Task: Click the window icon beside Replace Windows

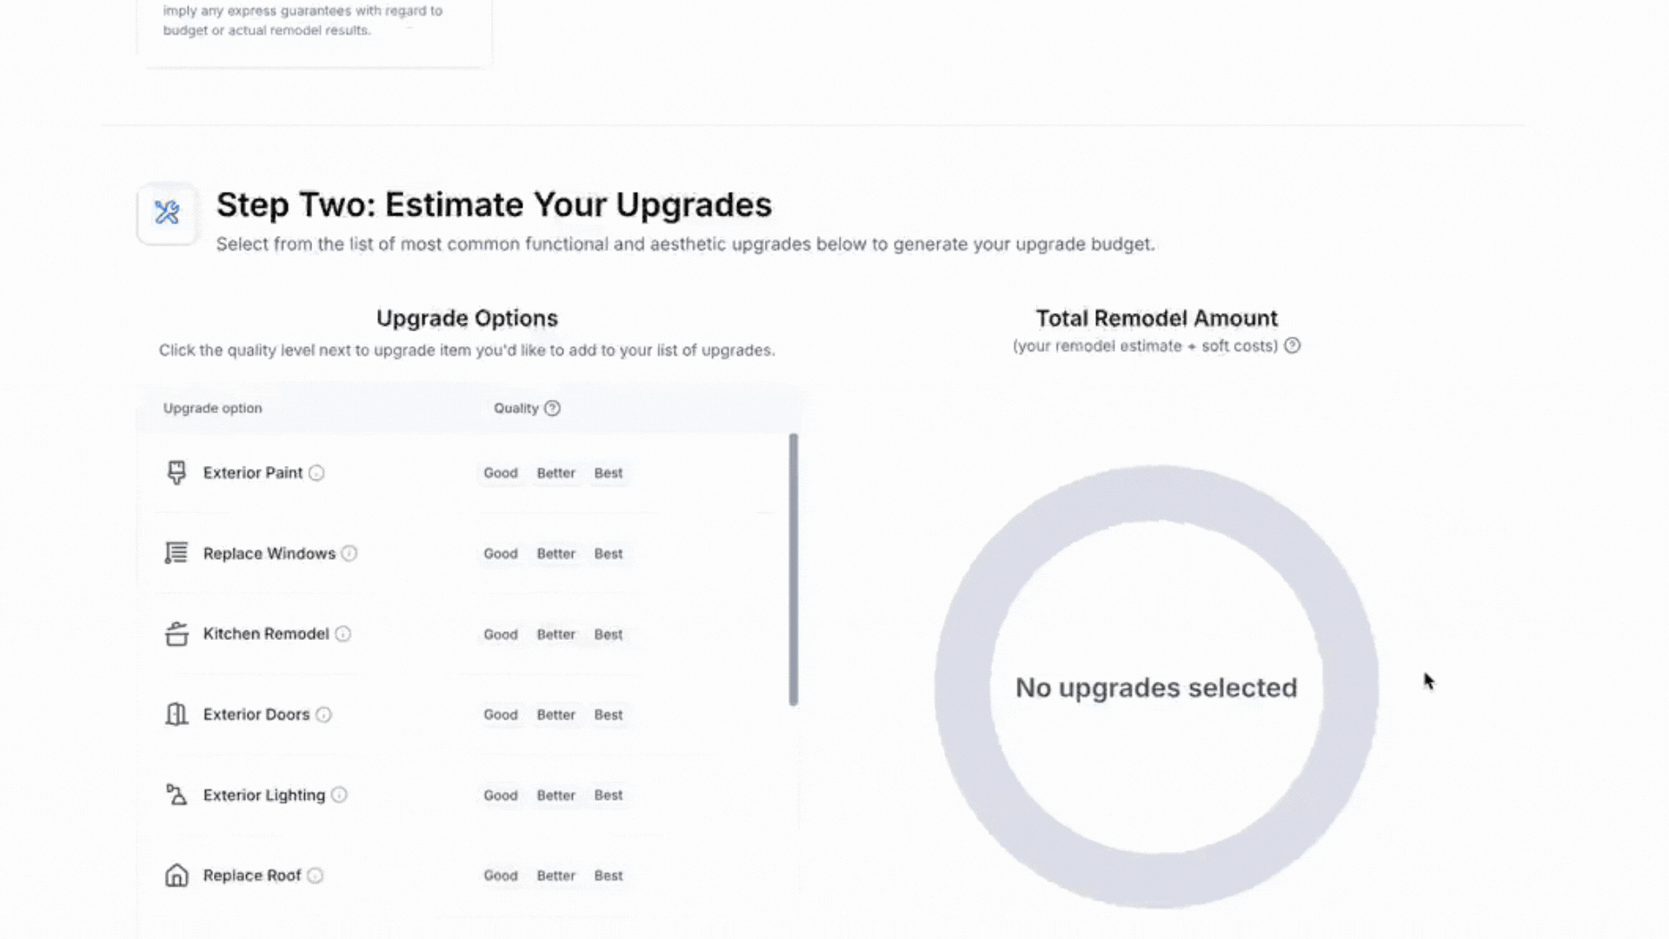Action: click(176, 553)
